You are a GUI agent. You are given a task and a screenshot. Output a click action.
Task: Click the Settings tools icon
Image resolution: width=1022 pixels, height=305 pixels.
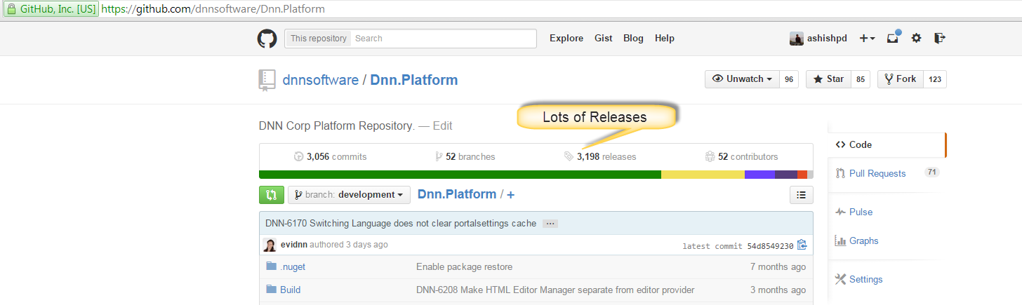(x=840, y=279)
